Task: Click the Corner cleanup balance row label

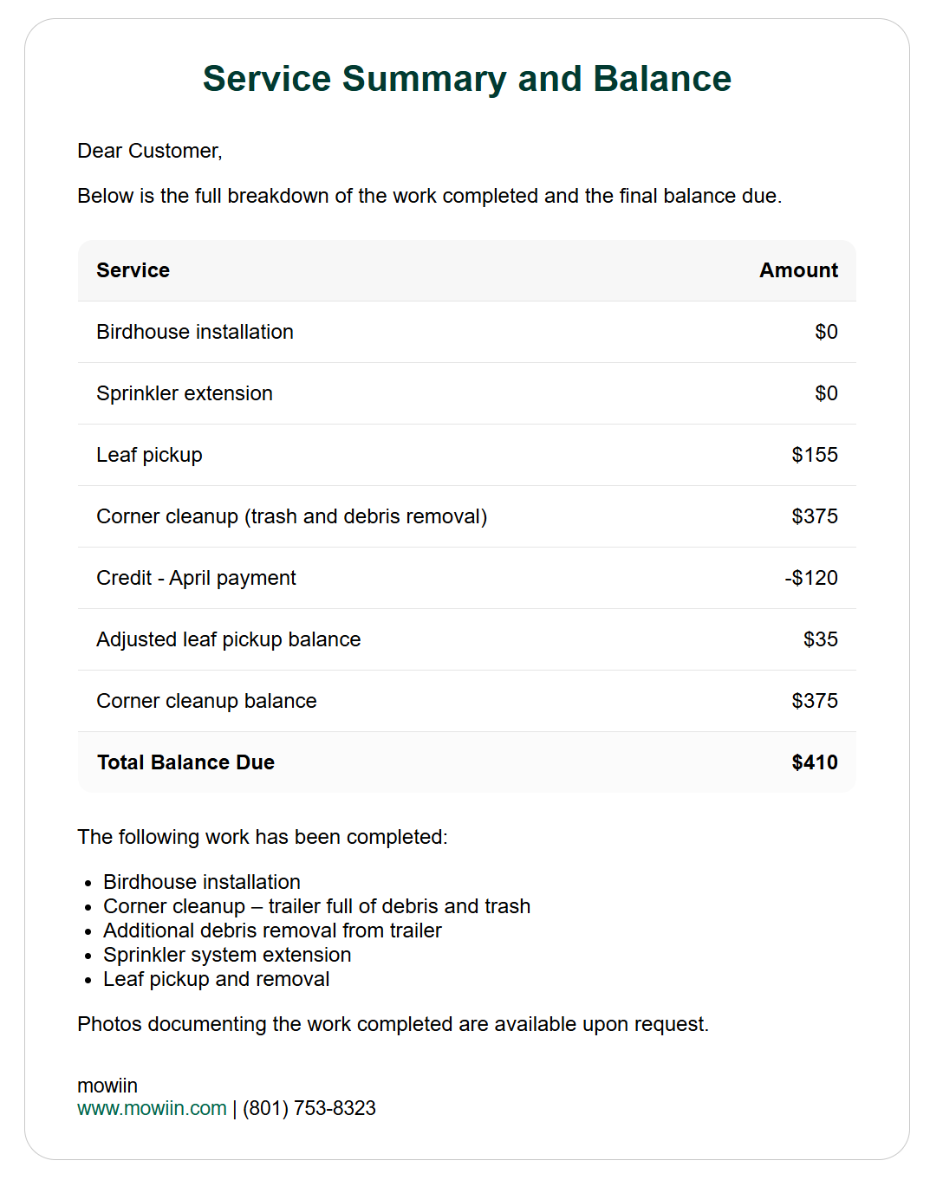Action: point(207,701)
